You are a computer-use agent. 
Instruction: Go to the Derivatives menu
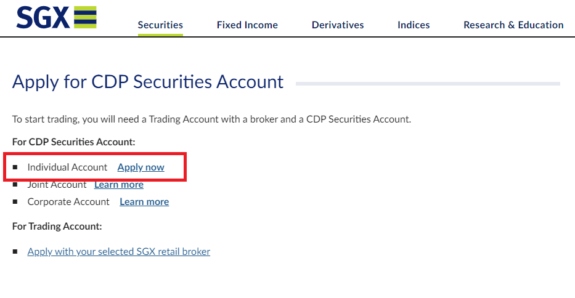(x=338, y=25)
